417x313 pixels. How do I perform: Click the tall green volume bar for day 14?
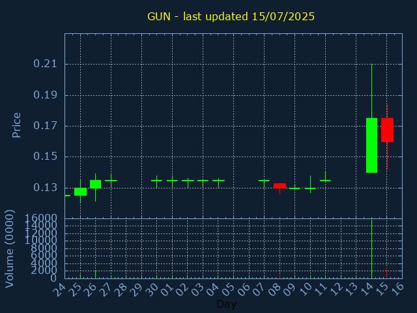pyautogui.click(x=371, y=249)
